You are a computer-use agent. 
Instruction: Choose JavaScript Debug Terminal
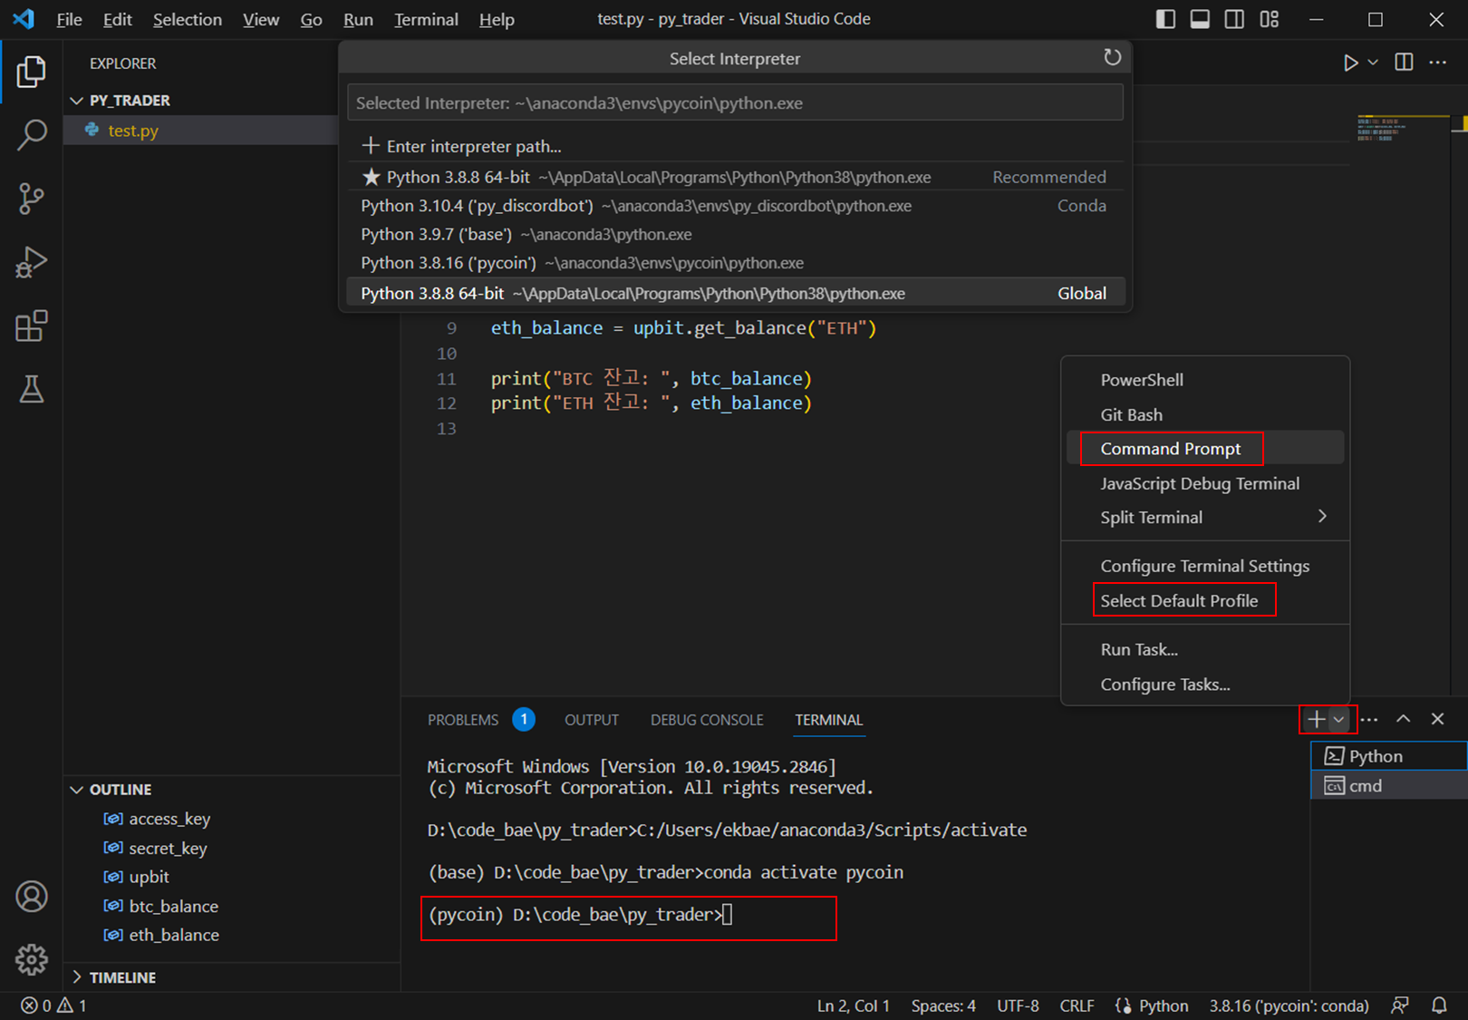[1205, 483]
